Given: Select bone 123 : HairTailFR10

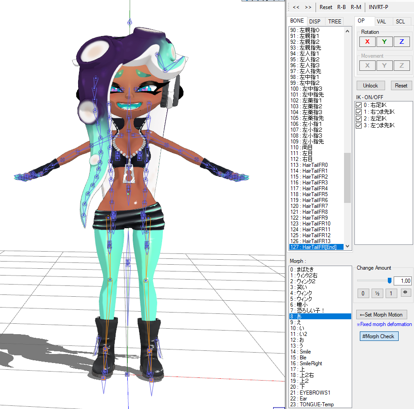Looking at the screenshot, I should pyautogui.click(x=316, y=224).
